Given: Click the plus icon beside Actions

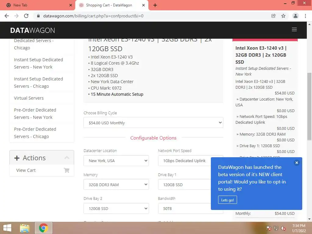Looking at the screenshot, I should click(x=17, y=158).
